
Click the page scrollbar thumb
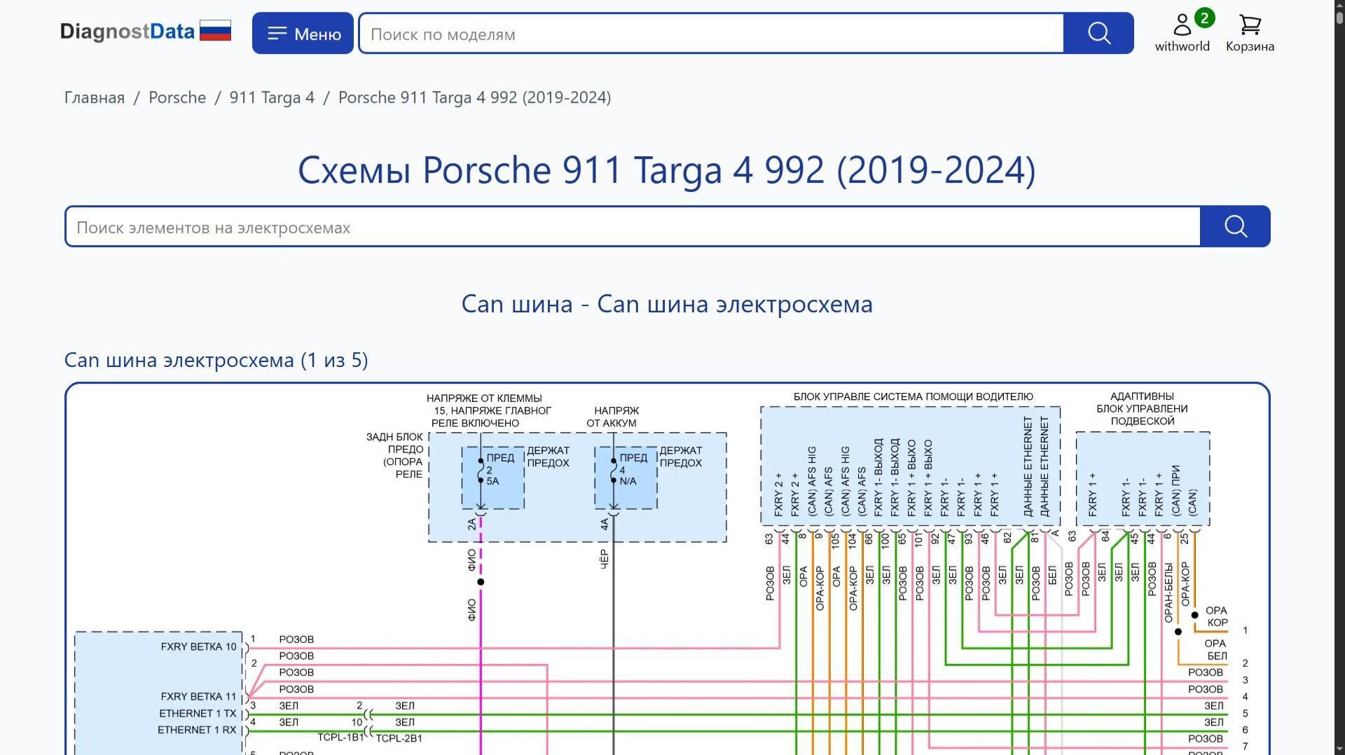(1339, 17)
